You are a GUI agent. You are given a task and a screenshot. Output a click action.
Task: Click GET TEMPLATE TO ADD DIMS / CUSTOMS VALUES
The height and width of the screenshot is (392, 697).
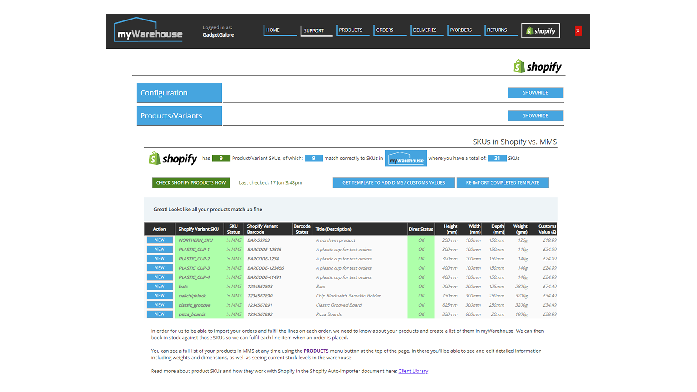(x=393, y=182)
